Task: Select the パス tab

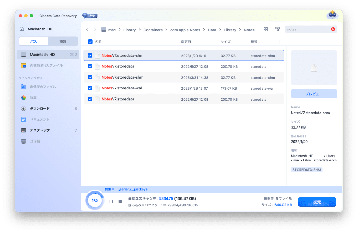Action: click(34, 41)
